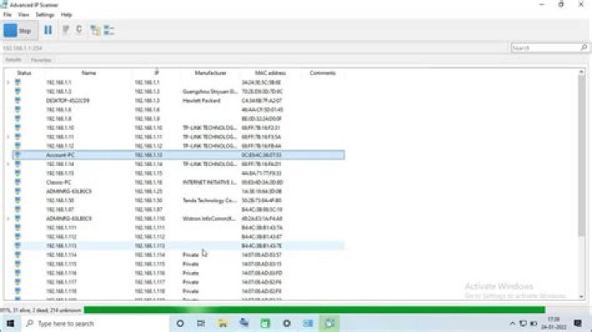Click Advanced IP Scanner taskbar icon
592x332 pixels.
coord(330,323)
